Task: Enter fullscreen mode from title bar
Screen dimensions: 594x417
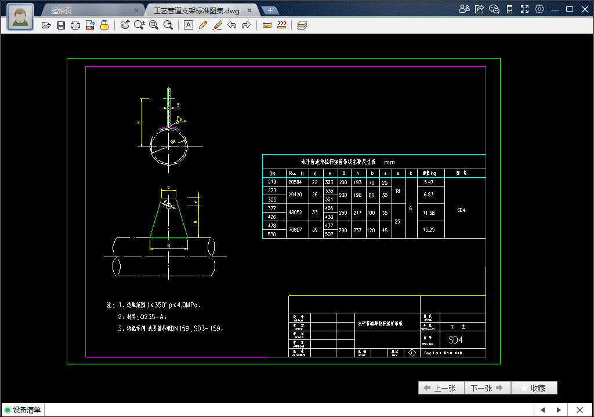Action: 524,9
